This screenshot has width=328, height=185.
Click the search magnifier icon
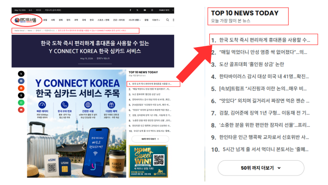tap(167, 20)
